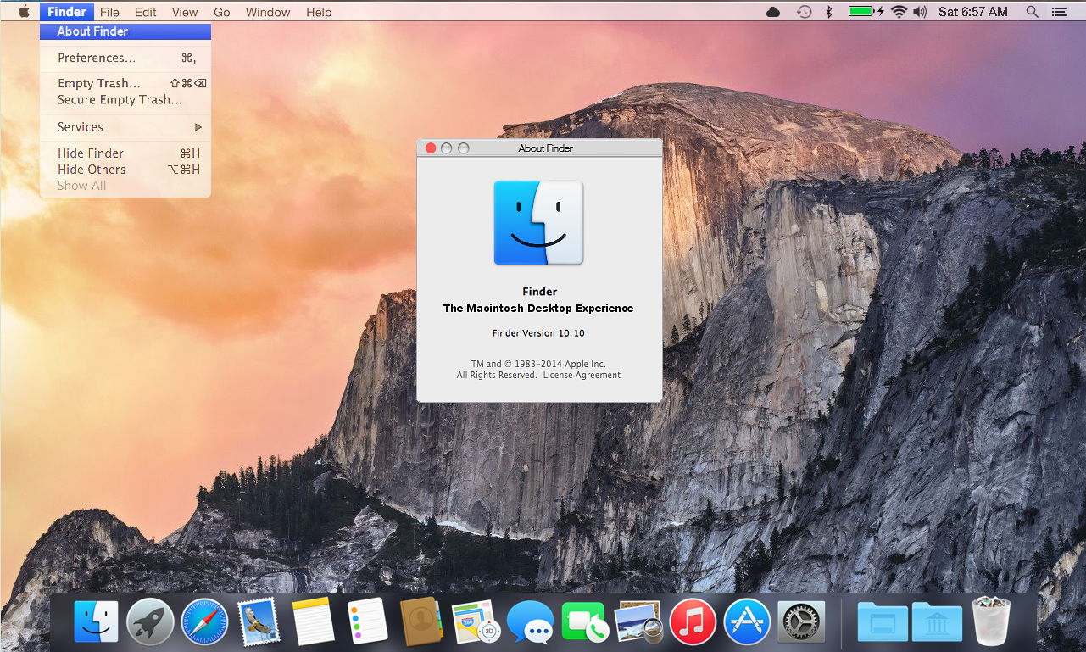
Task: Open Safari compass icon in Dock
Action: click(204, 622)
